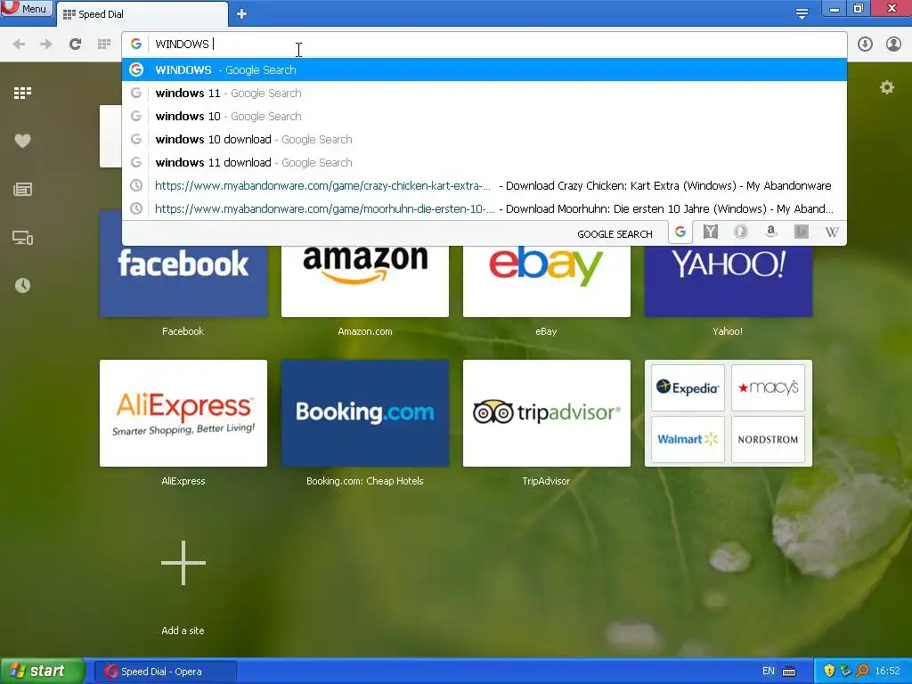Open the TripAdvisor speed dial tile

coord(547,413)
